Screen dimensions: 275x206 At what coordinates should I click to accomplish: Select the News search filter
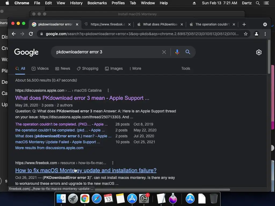[x=63, y=68]
